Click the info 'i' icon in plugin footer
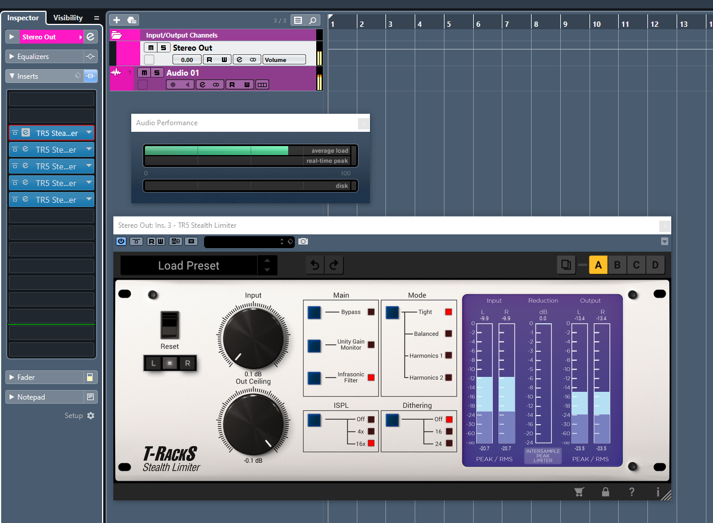Screen dimensions: 713x523 (x=658, y=491)
